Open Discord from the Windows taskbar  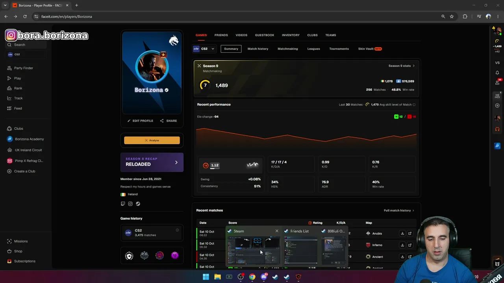pos(264,277)
